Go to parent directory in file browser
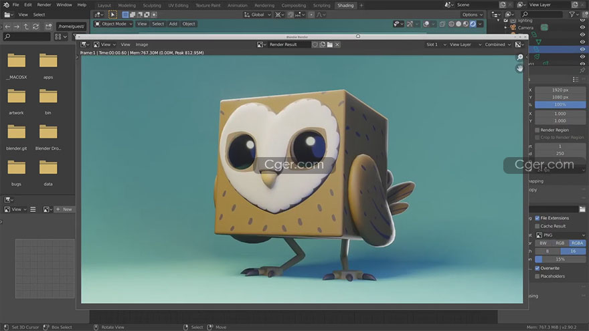Image resolution: width=589 pixels, height=331 pixels. [26, 27]
